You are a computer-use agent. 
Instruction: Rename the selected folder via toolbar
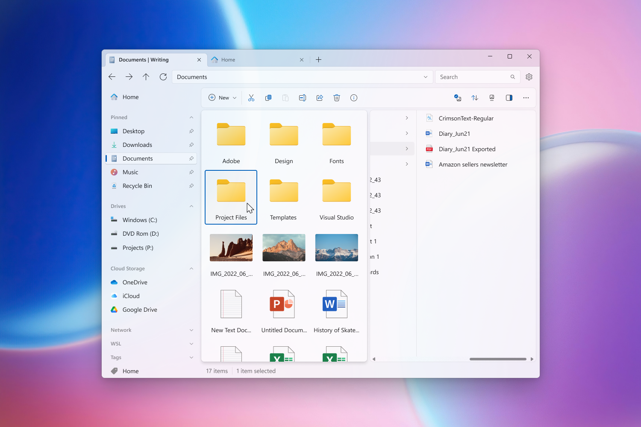tap(303, 97)
